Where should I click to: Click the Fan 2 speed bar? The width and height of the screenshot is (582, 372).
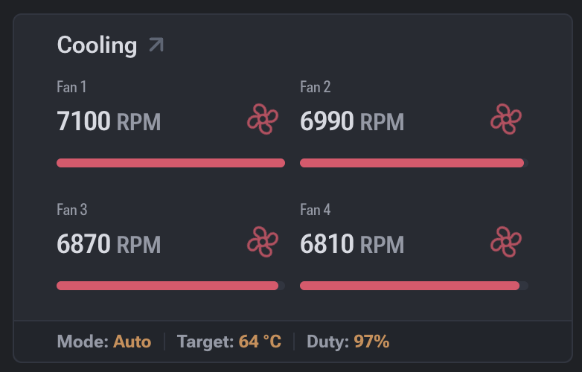[x=414, y=163]
